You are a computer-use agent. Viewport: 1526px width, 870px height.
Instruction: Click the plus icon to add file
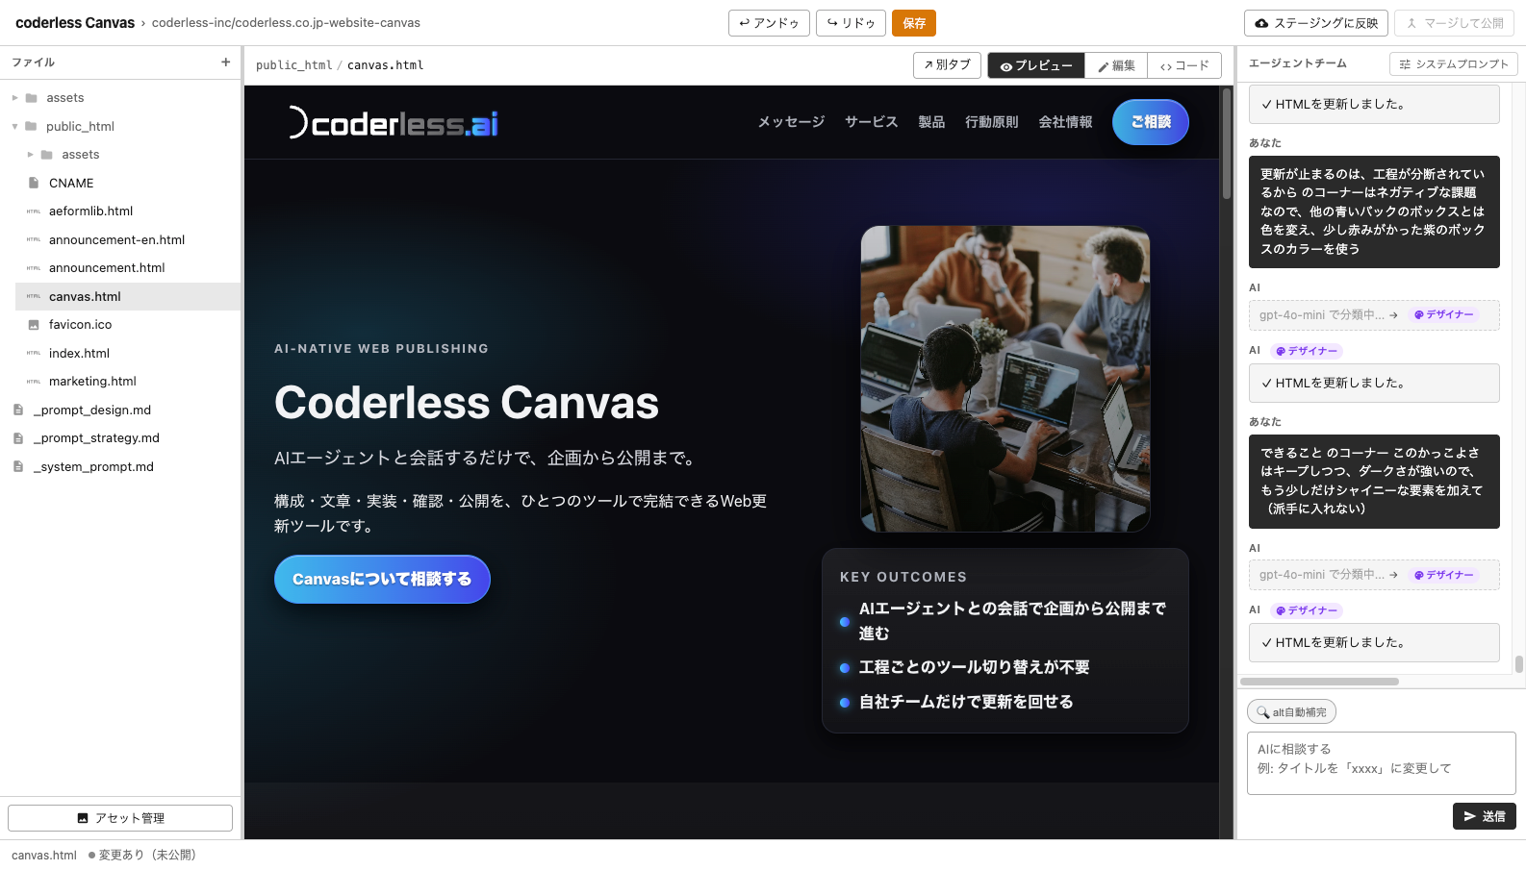pos(226,62)
